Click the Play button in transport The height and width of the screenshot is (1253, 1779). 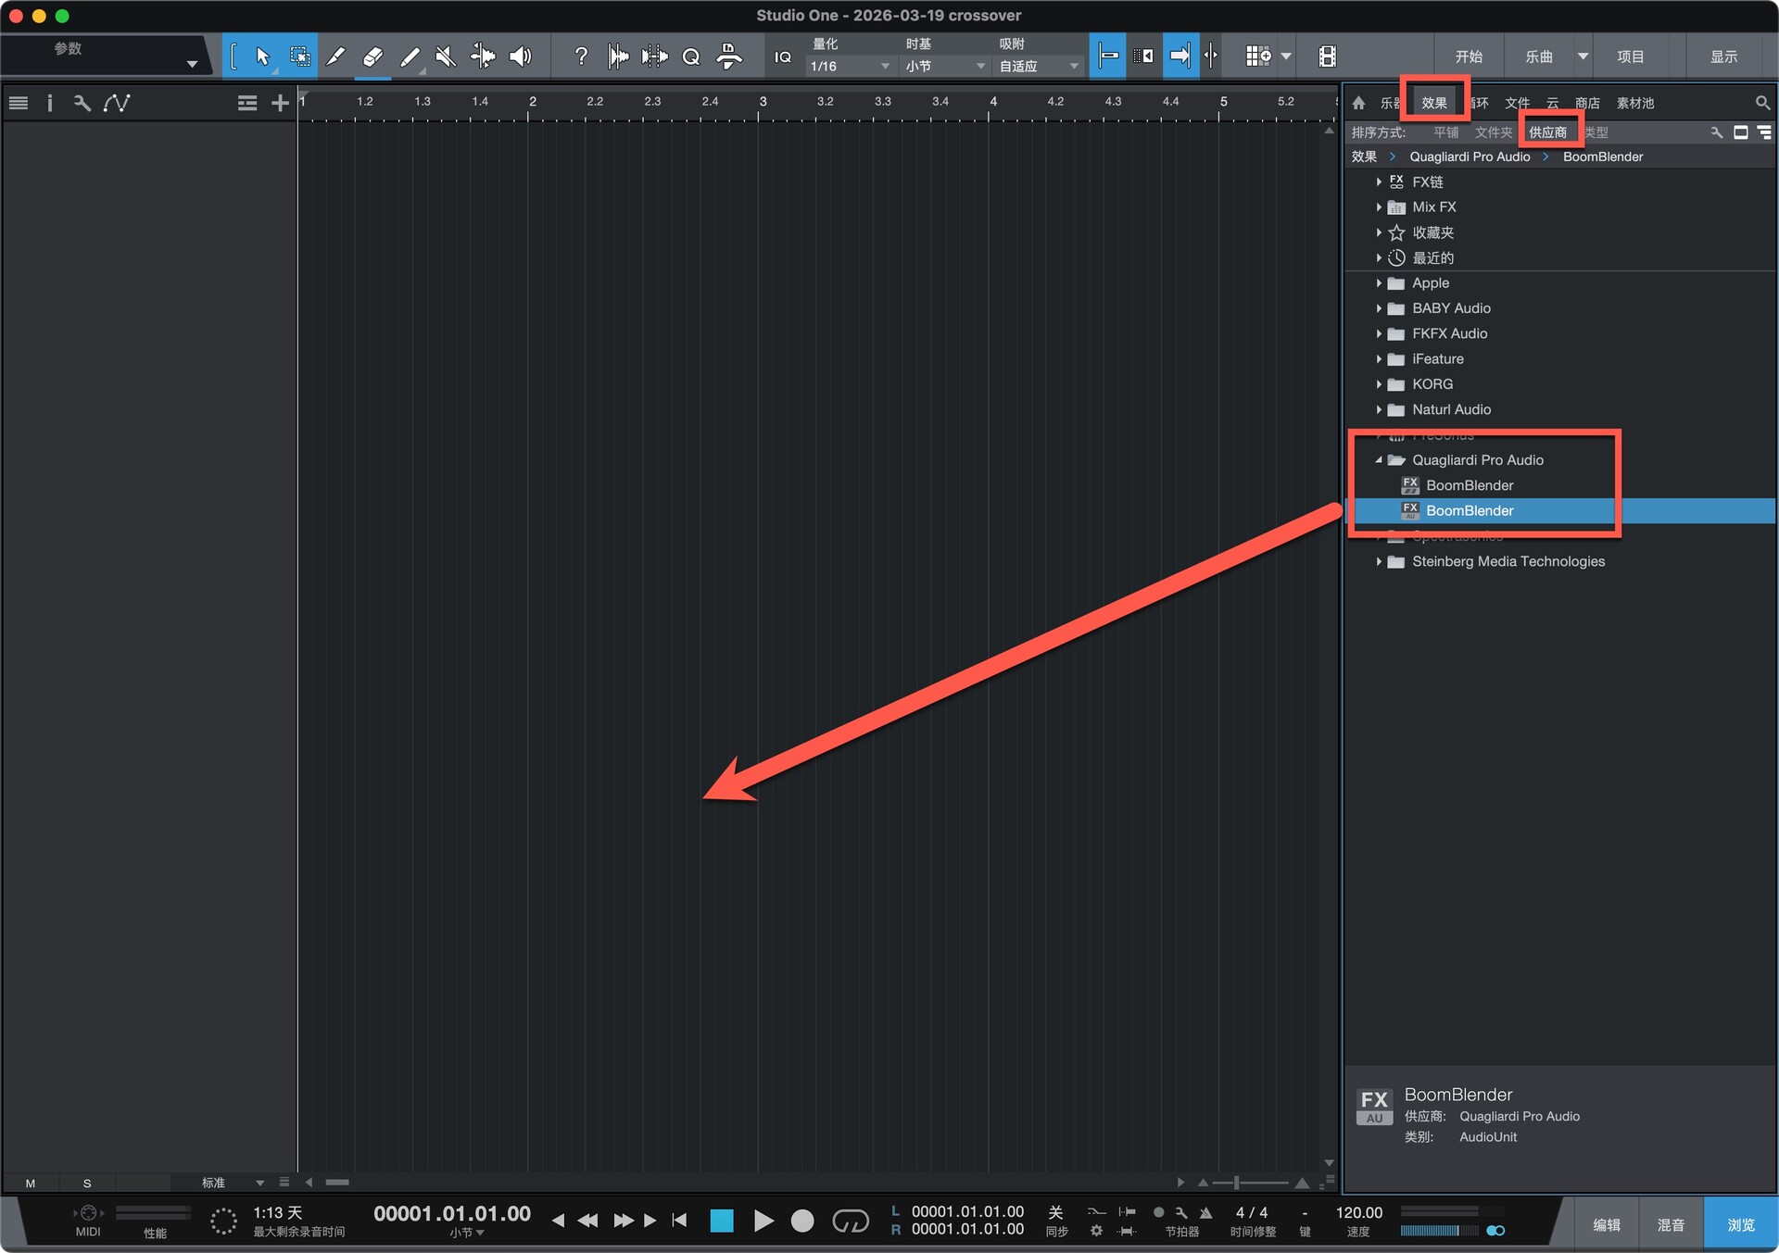[x=763, y=1221]
